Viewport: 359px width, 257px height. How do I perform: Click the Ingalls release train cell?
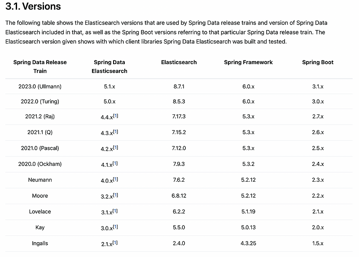[x=40, y=243]
